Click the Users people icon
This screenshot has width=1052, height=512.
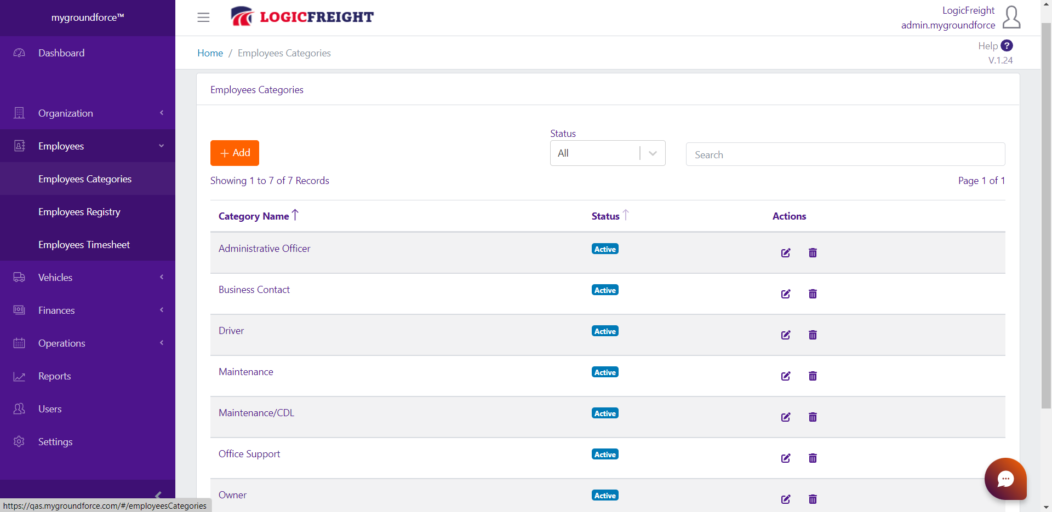coord(19,409)
